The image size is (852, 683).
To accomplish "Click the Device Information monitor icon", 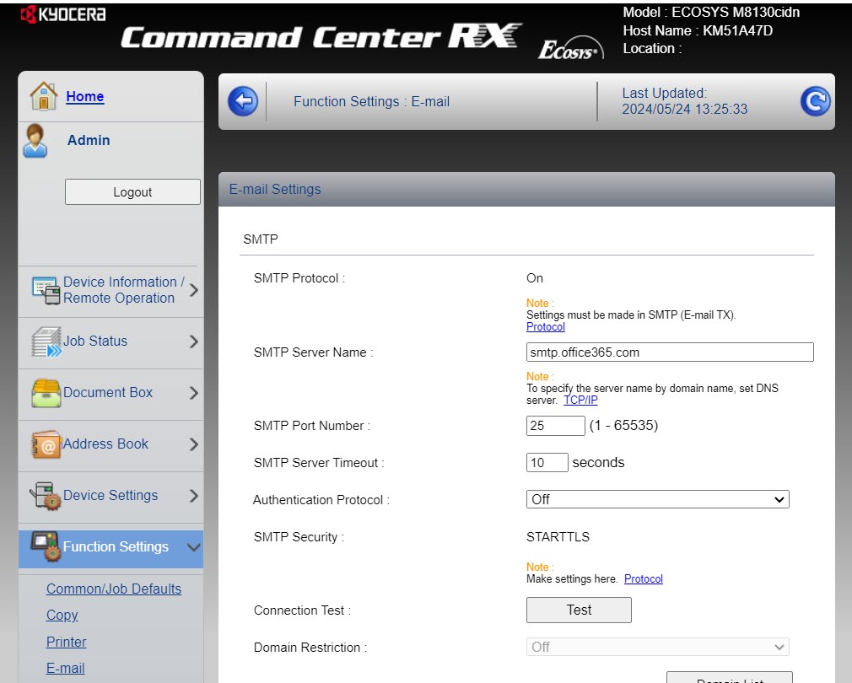I will 46,290.
